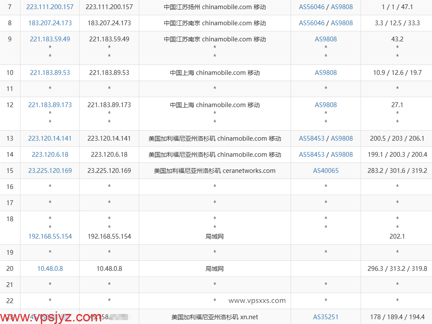
Task: Click location text ceranetworks.com in hop 15
Action: [x=249, y=171]
